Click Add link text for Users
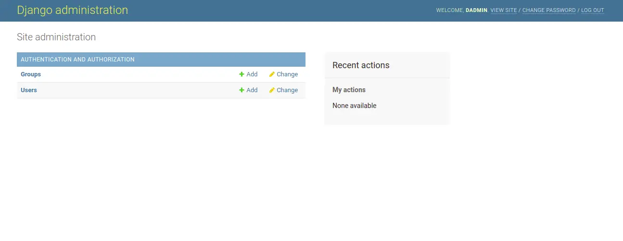Viewport: 623px width, 241px height. click(252, 90)
